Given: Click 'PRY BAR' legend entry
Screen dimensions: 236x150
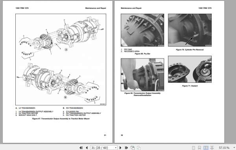Looking at the screenshot, I should pyautogui.click(x=128, y=49).
